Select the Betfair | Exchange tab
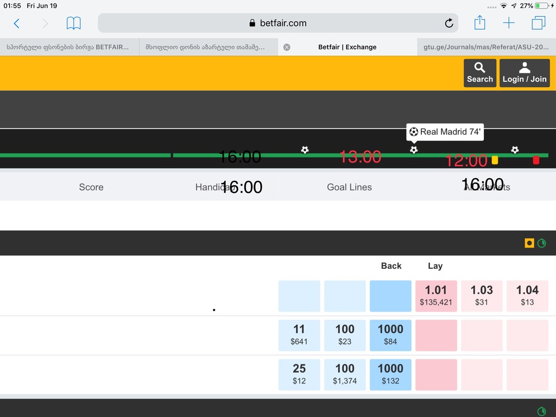This screenshot has height=417, width=556. pos(347,47)
